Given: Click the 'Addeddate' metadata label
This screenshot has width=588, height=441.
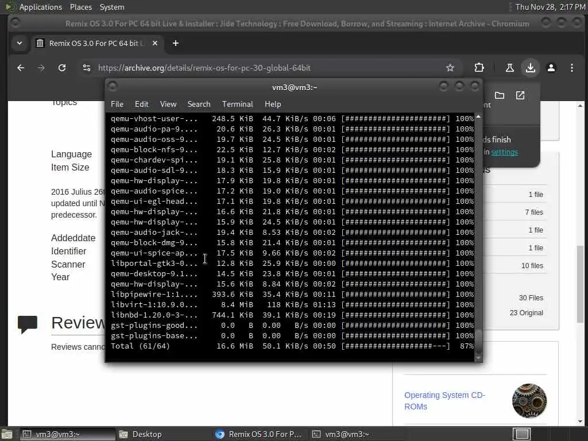Looking at the screenshot, I should pyautogui.click(x=73, y=238).
